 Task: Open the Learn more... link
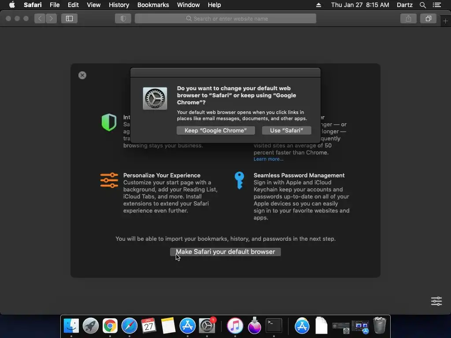pos(268,159)
